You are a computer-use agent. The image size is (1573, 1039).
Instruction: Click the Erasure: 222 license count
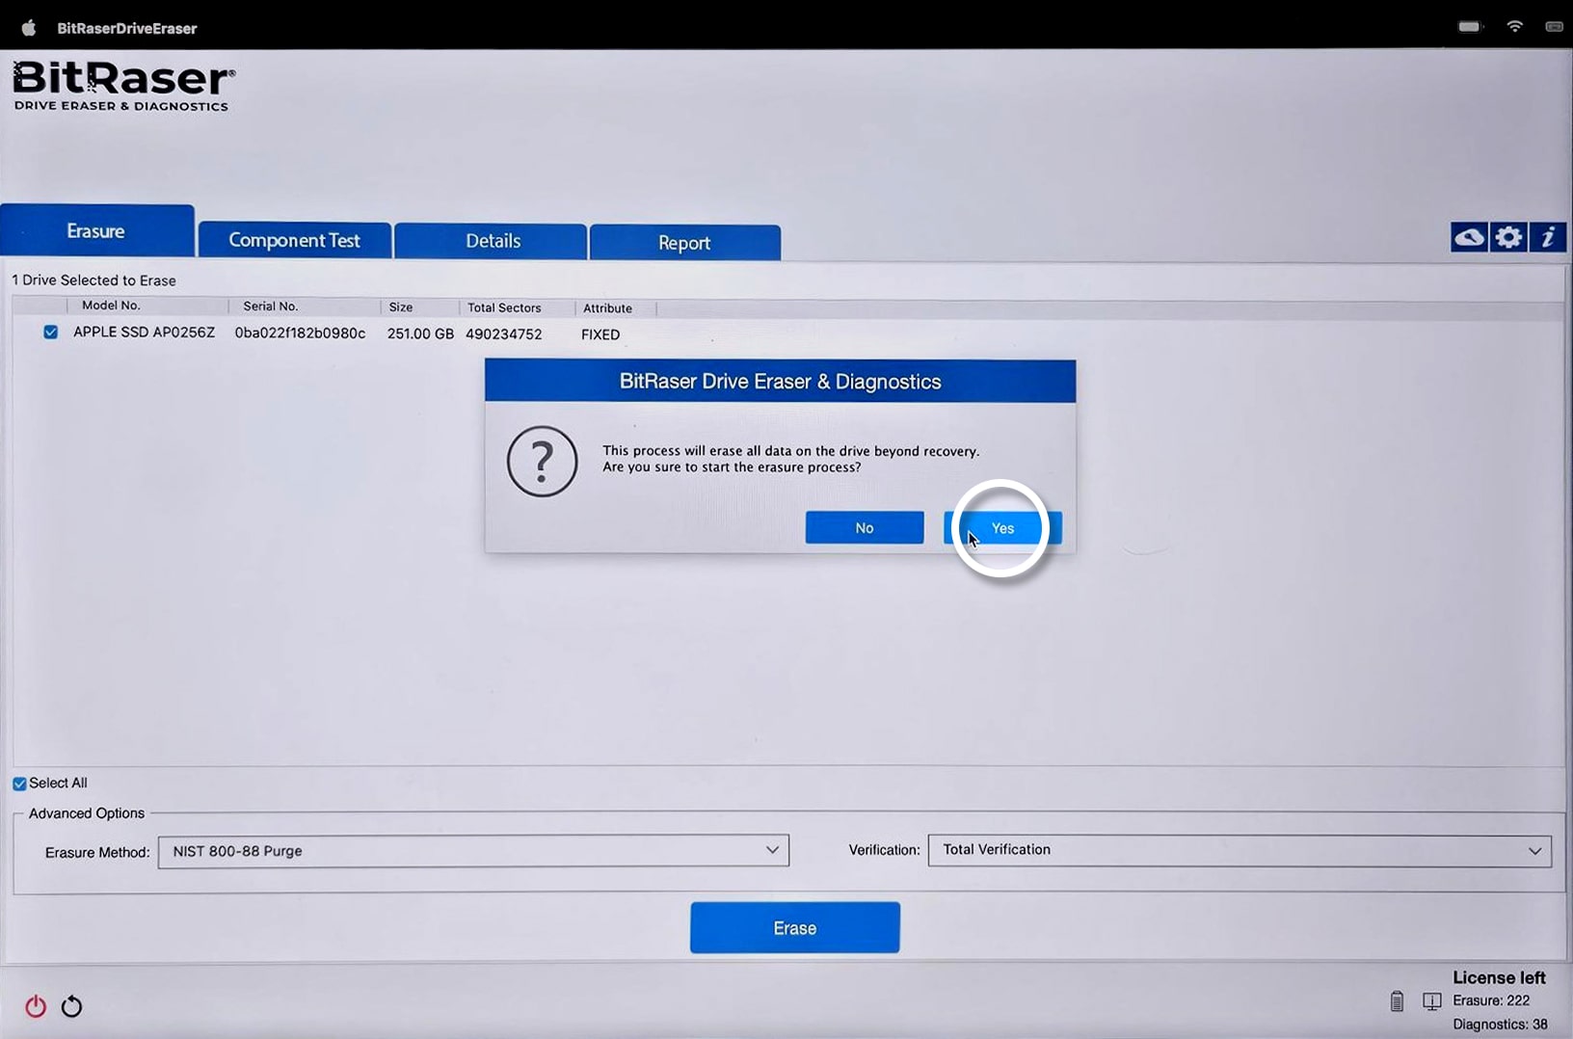(x=1491, y=1000)
